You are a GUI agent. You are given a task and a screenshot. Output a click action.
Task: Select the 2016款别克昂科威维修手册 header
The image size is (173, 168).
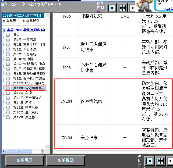(23, 16)
